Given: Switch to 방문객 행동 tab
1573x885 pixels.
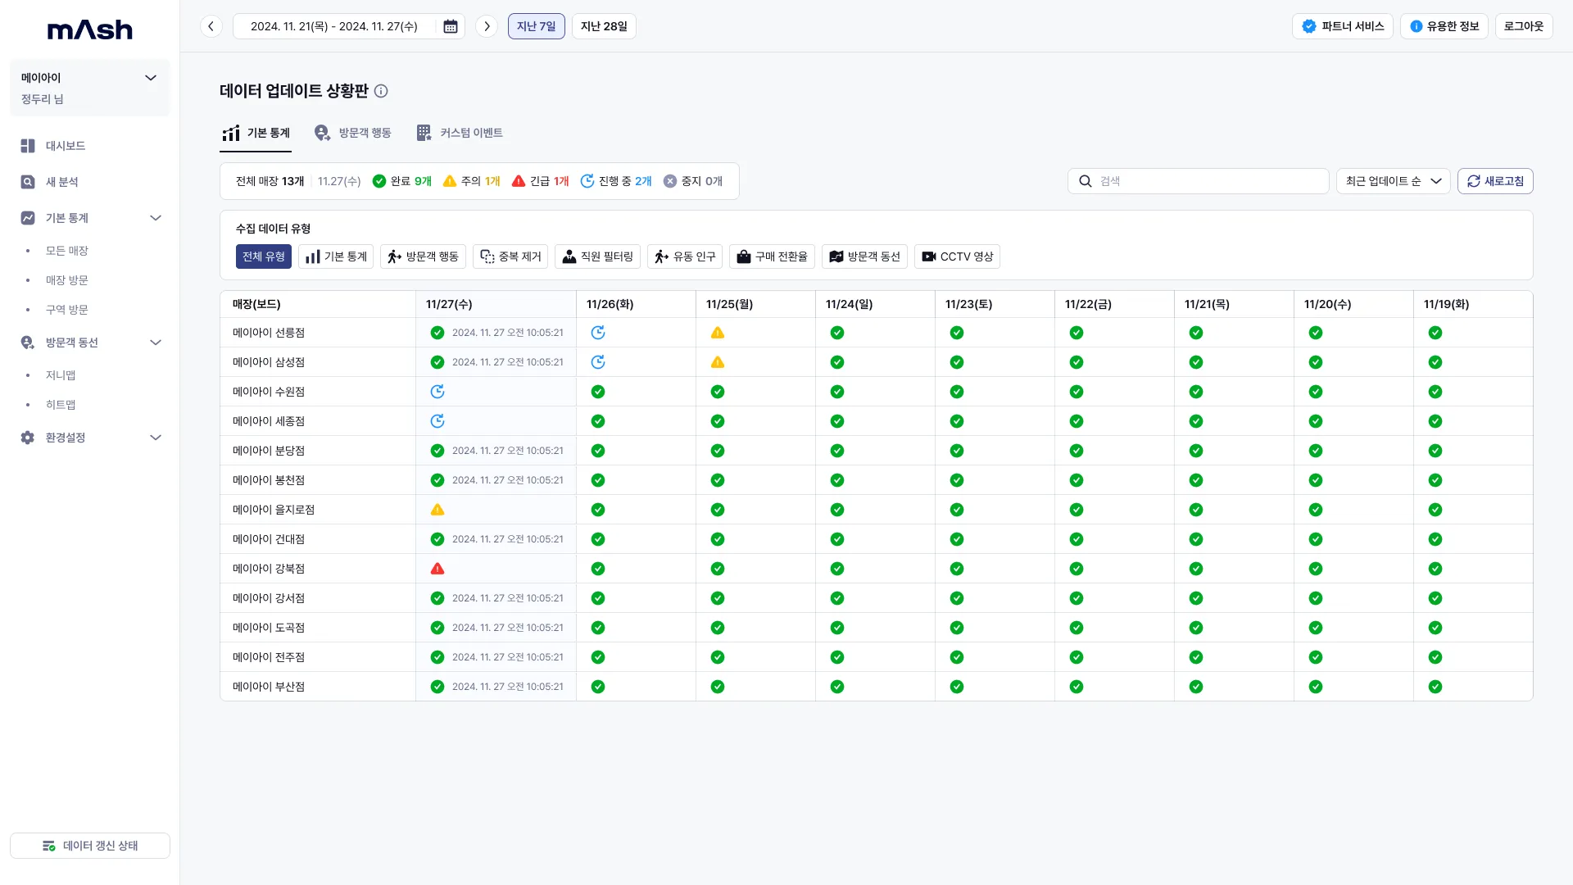Looking at the screenshot, I should pyautogui.click(x=353, y=133).
